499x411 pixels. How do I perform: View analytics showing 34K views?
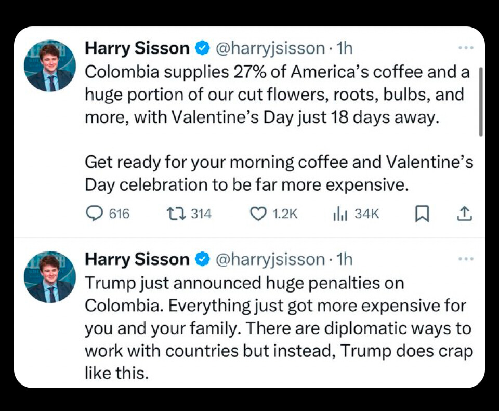(x=339, y=214)
